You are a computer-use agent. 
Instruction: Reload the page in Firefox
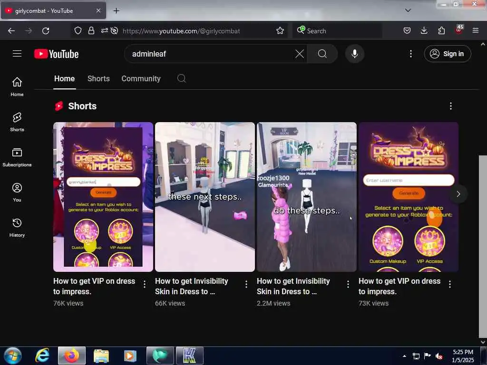46,31
